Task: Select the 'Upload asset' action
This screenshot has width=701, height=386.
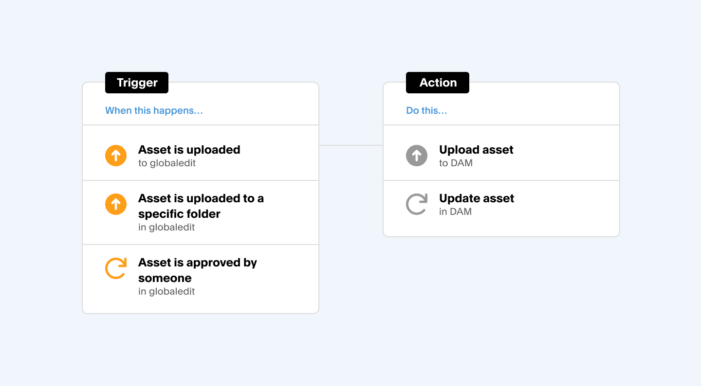Action: click(x=476, y=150)
